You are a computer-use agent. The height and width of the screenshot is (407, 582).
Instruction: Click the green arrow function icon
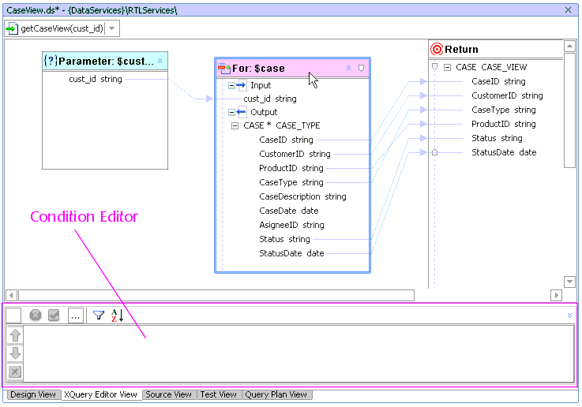pos(12,28)
